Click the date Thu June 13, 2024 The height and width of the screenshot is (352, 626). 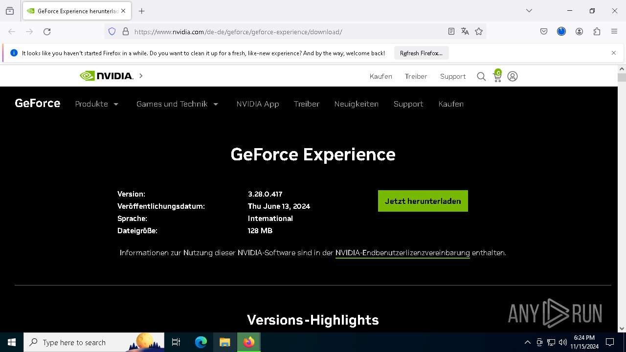tap(279, 206)
